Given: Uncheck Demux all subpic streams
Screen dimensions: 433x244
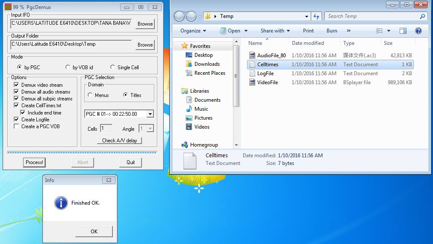Looking at the screenshot, I should (16, 99).
